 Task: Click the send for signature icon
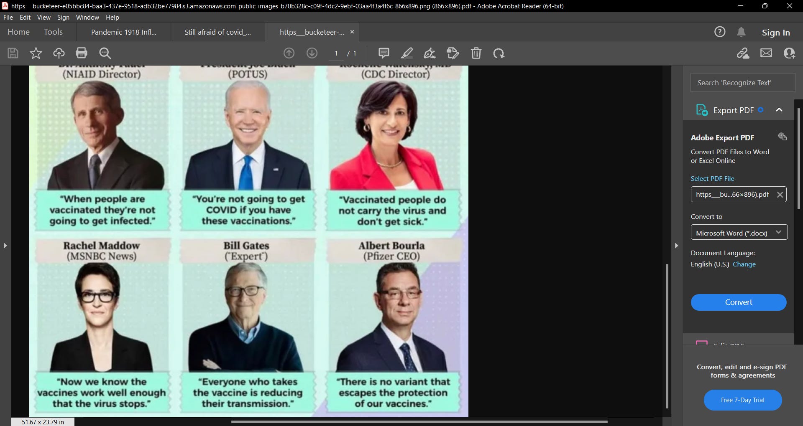453,53
